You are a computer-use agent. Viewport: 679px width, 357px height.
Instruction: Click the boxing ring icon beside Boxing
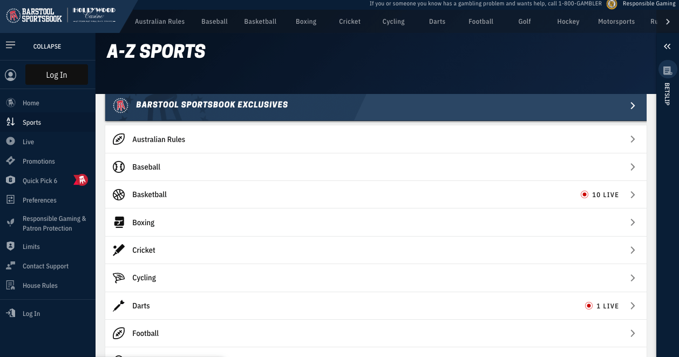[119, 222]
